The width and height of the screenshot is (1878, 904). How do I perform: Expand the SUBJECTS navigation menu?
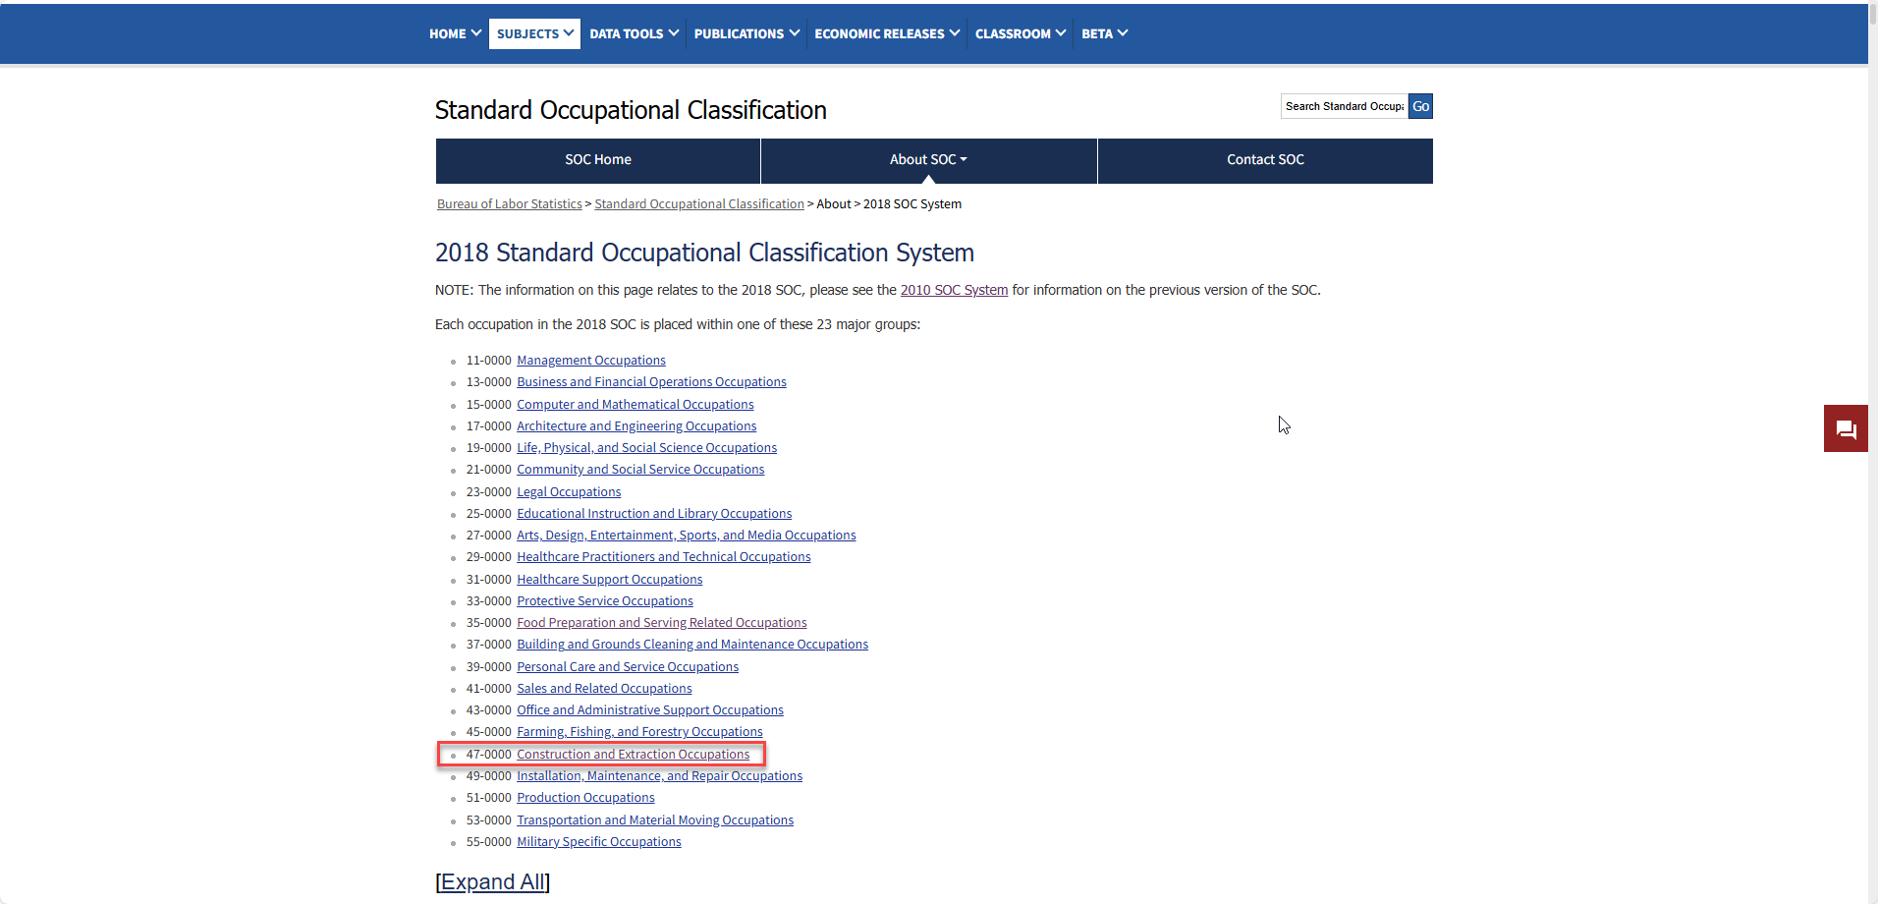[x=533, y=33]
